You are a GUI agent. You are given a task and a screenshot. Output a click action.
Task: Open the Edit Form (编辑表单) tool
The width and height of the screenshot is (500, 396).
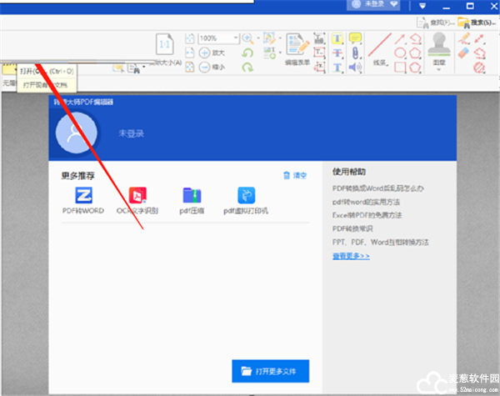[297, 49]
